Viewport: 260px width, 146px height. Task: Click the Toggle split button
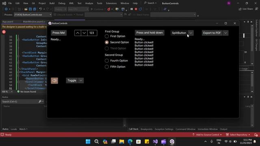pos(72,81)
